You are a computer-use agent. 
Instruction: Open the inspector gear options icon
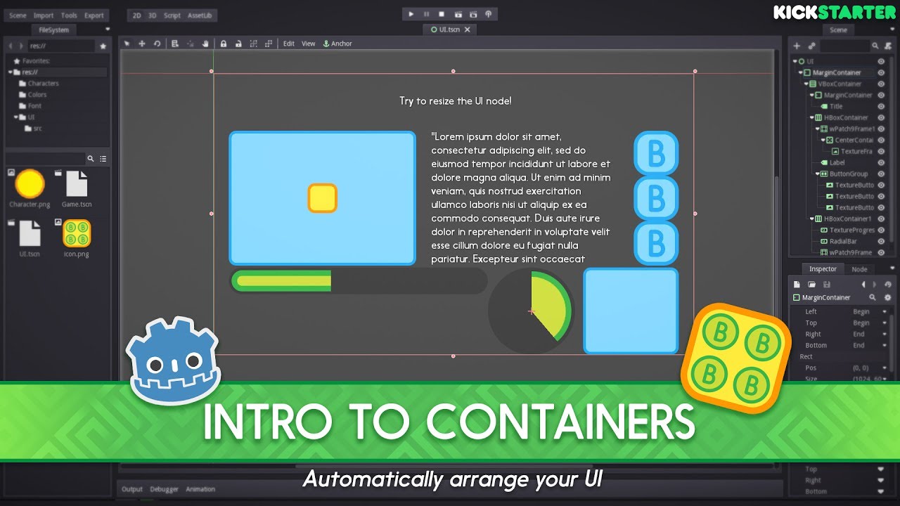[887, 297]
